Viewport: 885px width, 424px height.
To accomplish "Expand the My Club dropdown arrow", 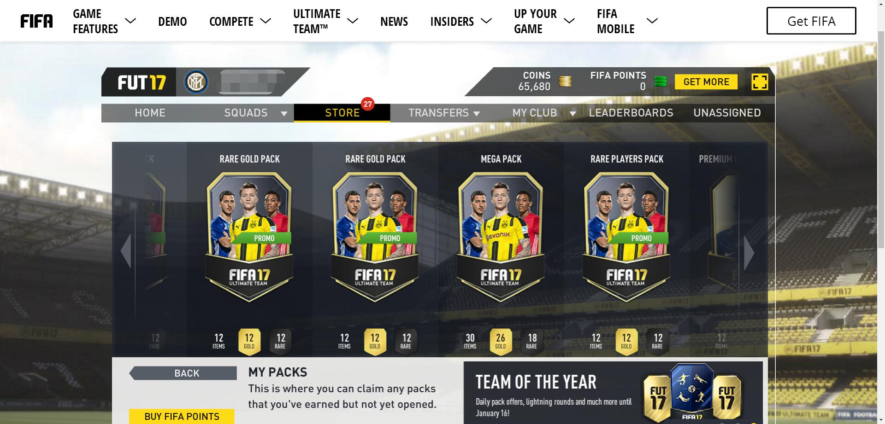I will [x=572, y=114].
